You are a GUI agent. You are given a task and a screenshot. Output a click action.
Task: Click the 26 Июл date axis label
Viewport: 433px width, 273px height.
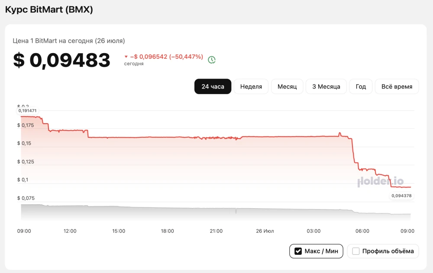265,231
